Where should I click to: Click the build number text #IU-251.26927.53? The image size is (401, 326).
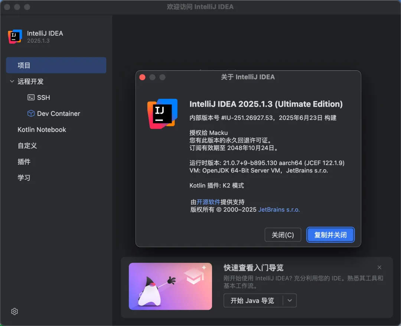pos(247,118)
